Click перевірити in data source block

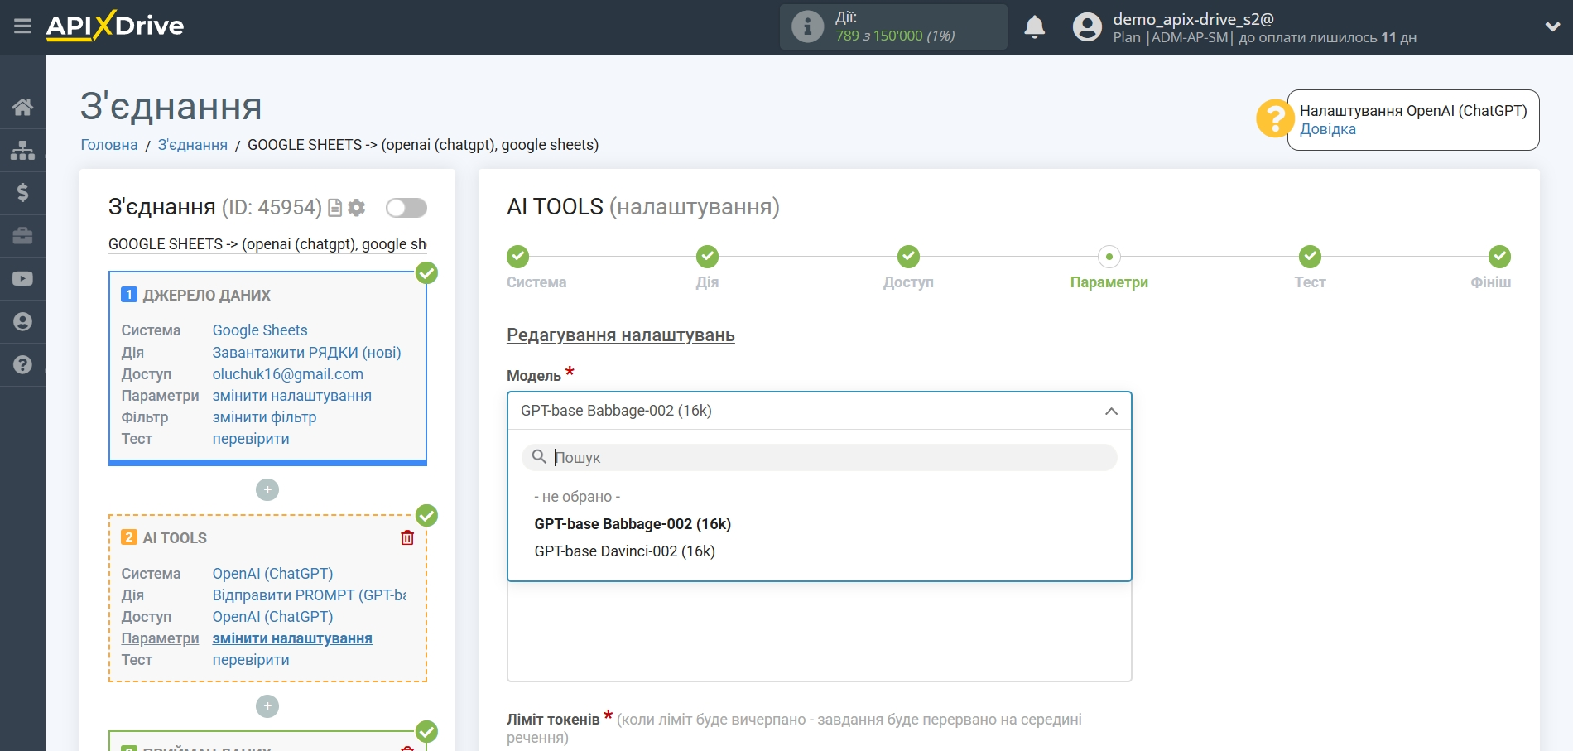point(251,439)
